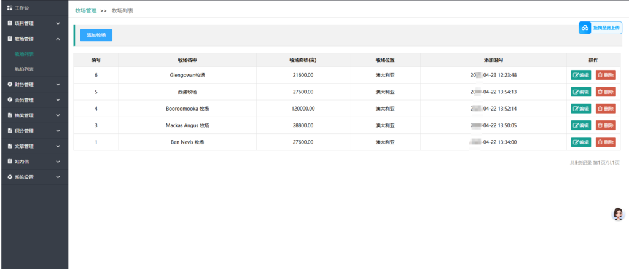Expand the 项目管理 menu chevron
629x269 pixels.
[58, 23]
